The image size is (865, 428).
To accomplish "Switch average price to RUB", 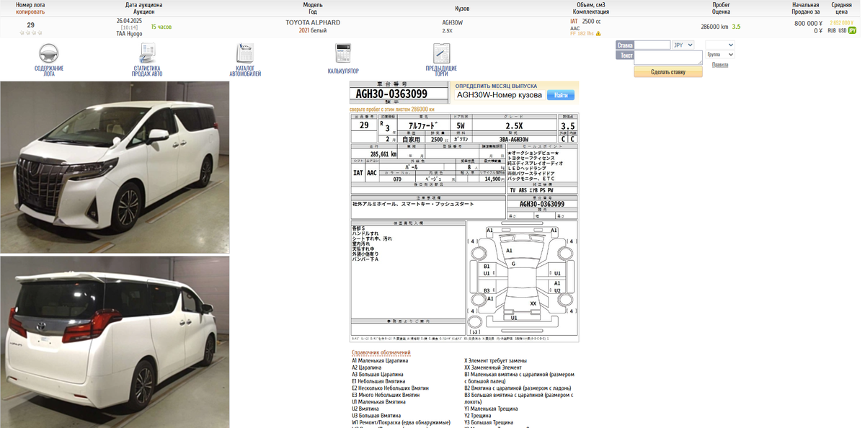I will pos(832,31).
